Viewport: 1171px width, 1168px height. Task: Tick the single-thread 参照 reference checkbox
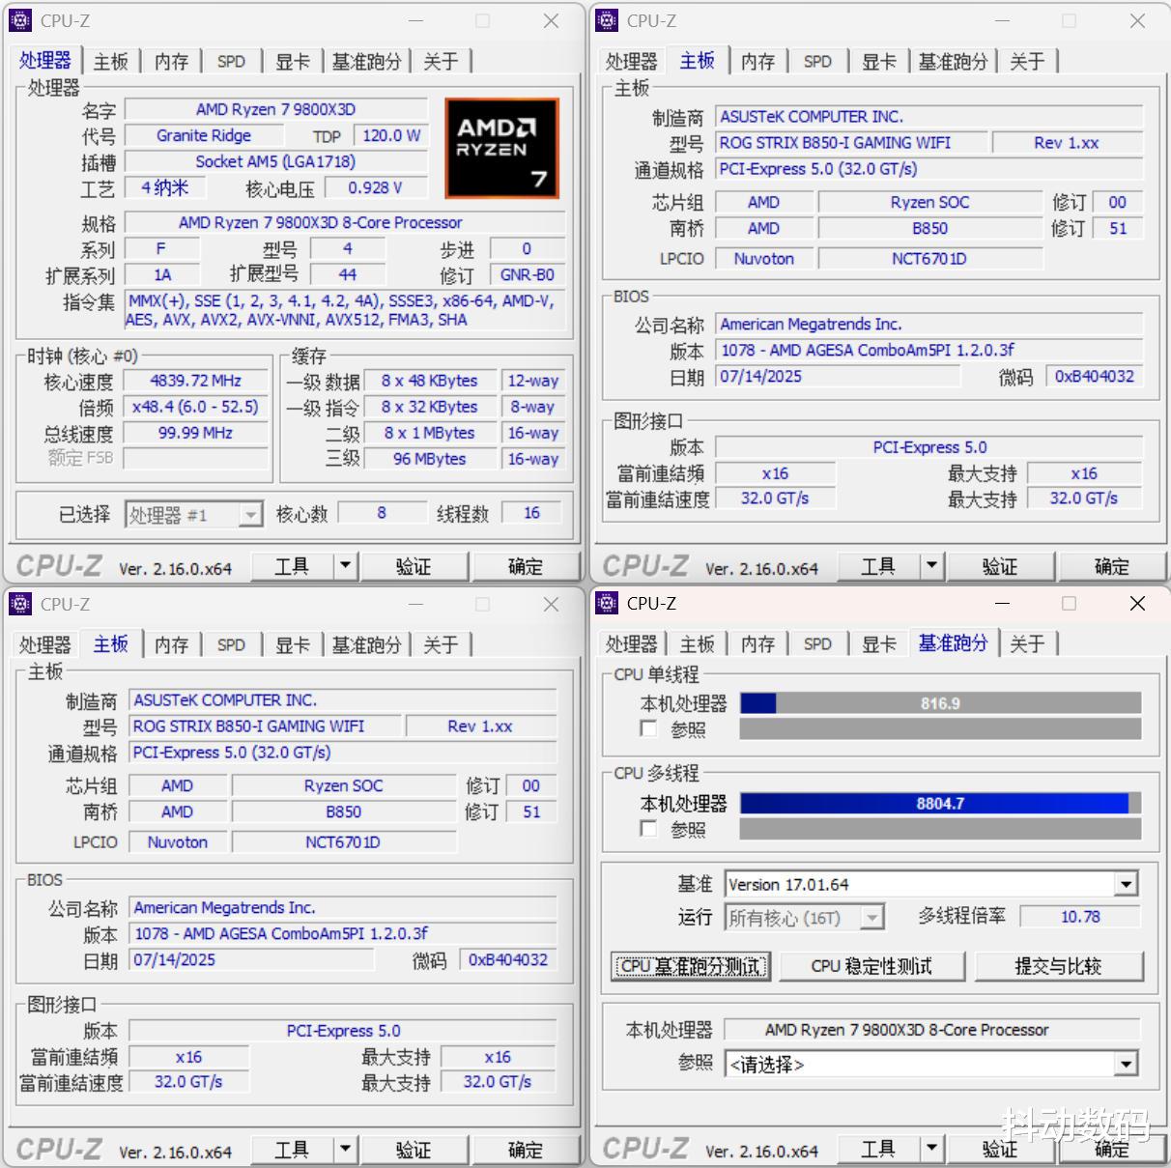pyautogui.click(x=649, y=728)
